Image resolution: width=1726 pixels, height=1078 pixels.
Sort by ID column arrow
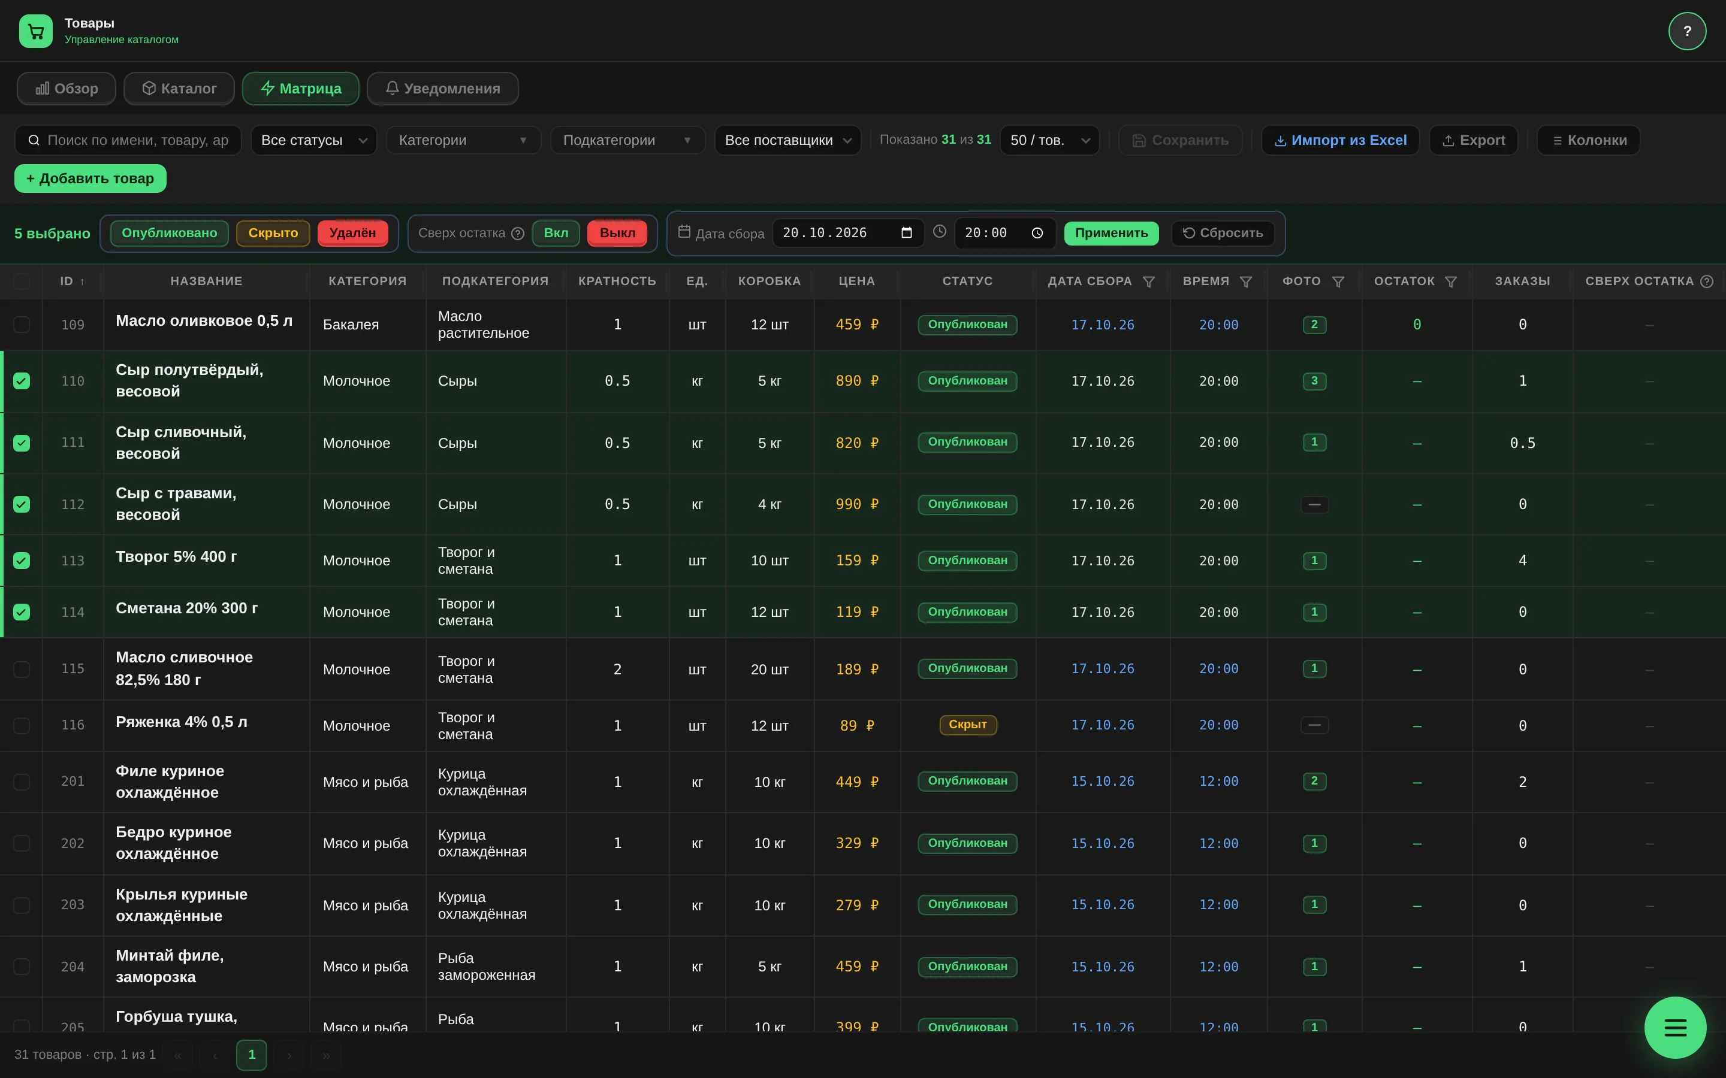[x=82, y=281]
